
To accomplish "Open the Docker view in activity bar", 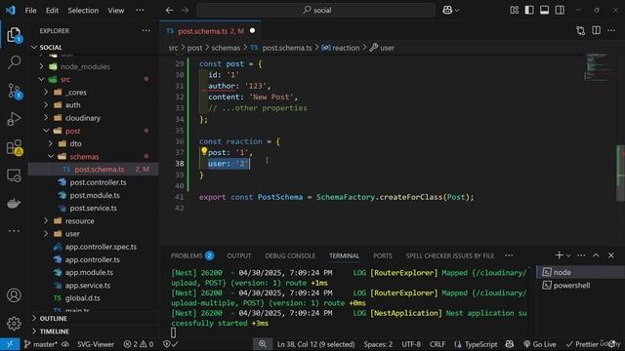I will tap(14, 204).
